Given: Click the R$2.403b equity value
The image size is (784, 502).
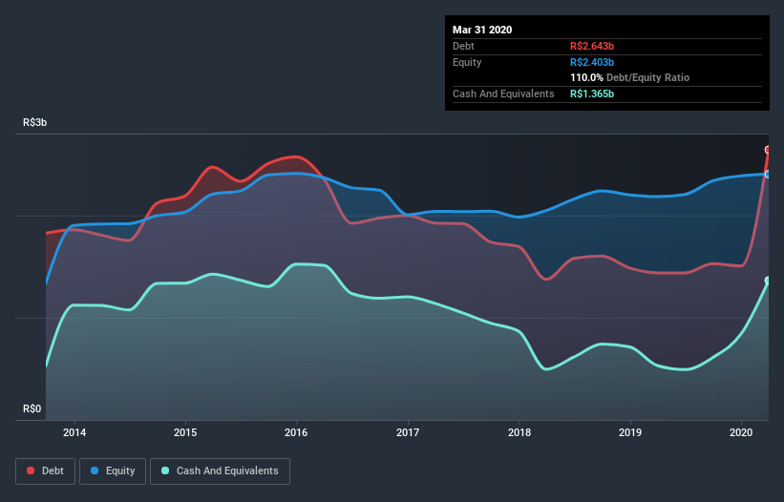Looking at the screenshot, I should [x=592, y=62].
